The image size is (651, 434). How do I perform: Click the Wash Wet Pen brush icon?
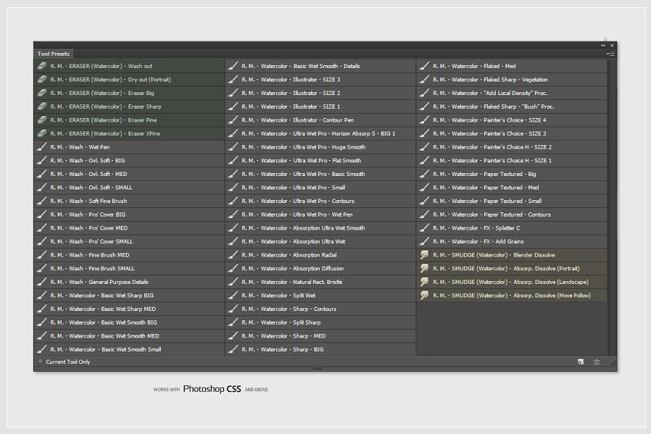41,147
